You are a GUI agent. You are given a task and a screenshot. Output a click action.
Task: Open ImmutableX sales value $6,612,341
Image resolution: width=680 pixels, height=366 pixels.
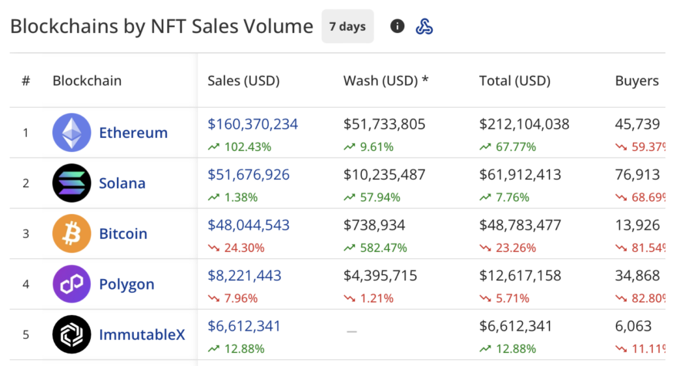click(243, 326)
